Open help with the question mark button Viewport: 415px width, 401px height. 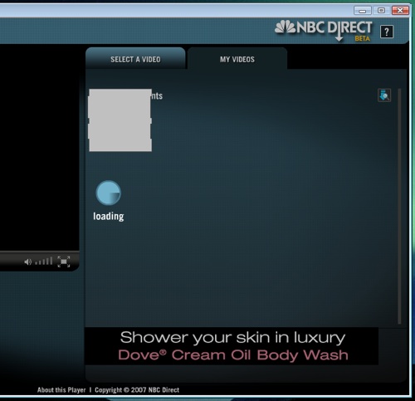click(387, 32)
